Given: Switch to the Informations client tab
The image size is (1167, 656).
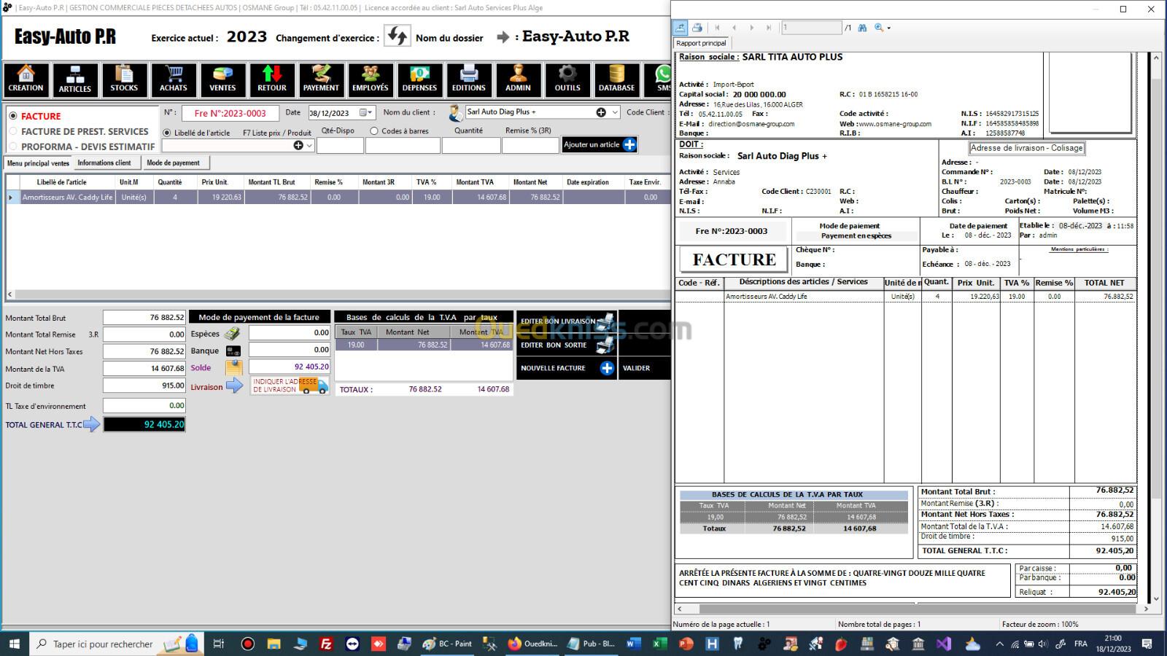Looking at the screenshot, I should [104, 163].
